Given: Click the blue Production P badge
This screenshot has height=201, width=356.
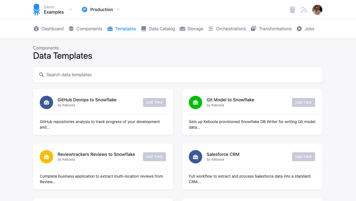Looking at the screenshot, I should pyautogui.click(x=85, y=9).
